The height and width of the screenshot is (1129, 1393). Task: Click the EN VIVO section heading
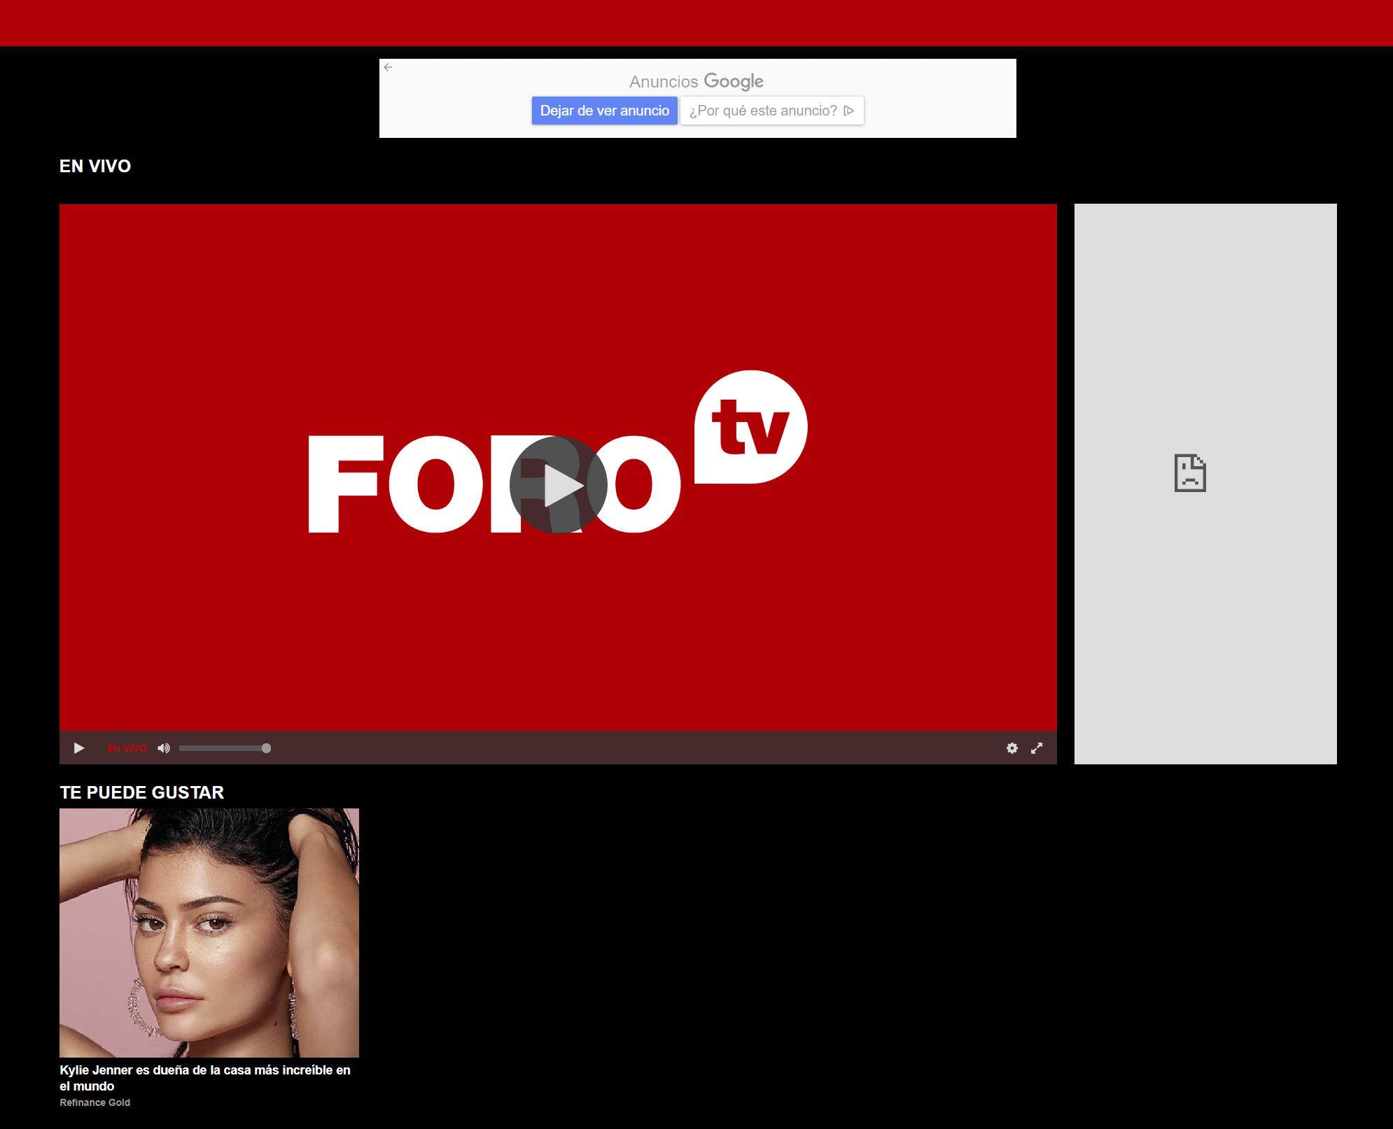click(95, 166)
